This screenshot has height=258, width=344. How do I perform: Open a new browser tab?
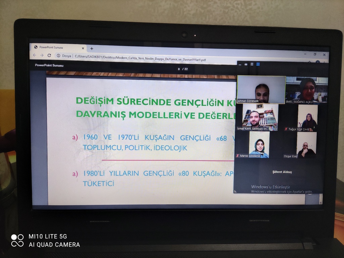pyautogui.click(x=91, y=48)
